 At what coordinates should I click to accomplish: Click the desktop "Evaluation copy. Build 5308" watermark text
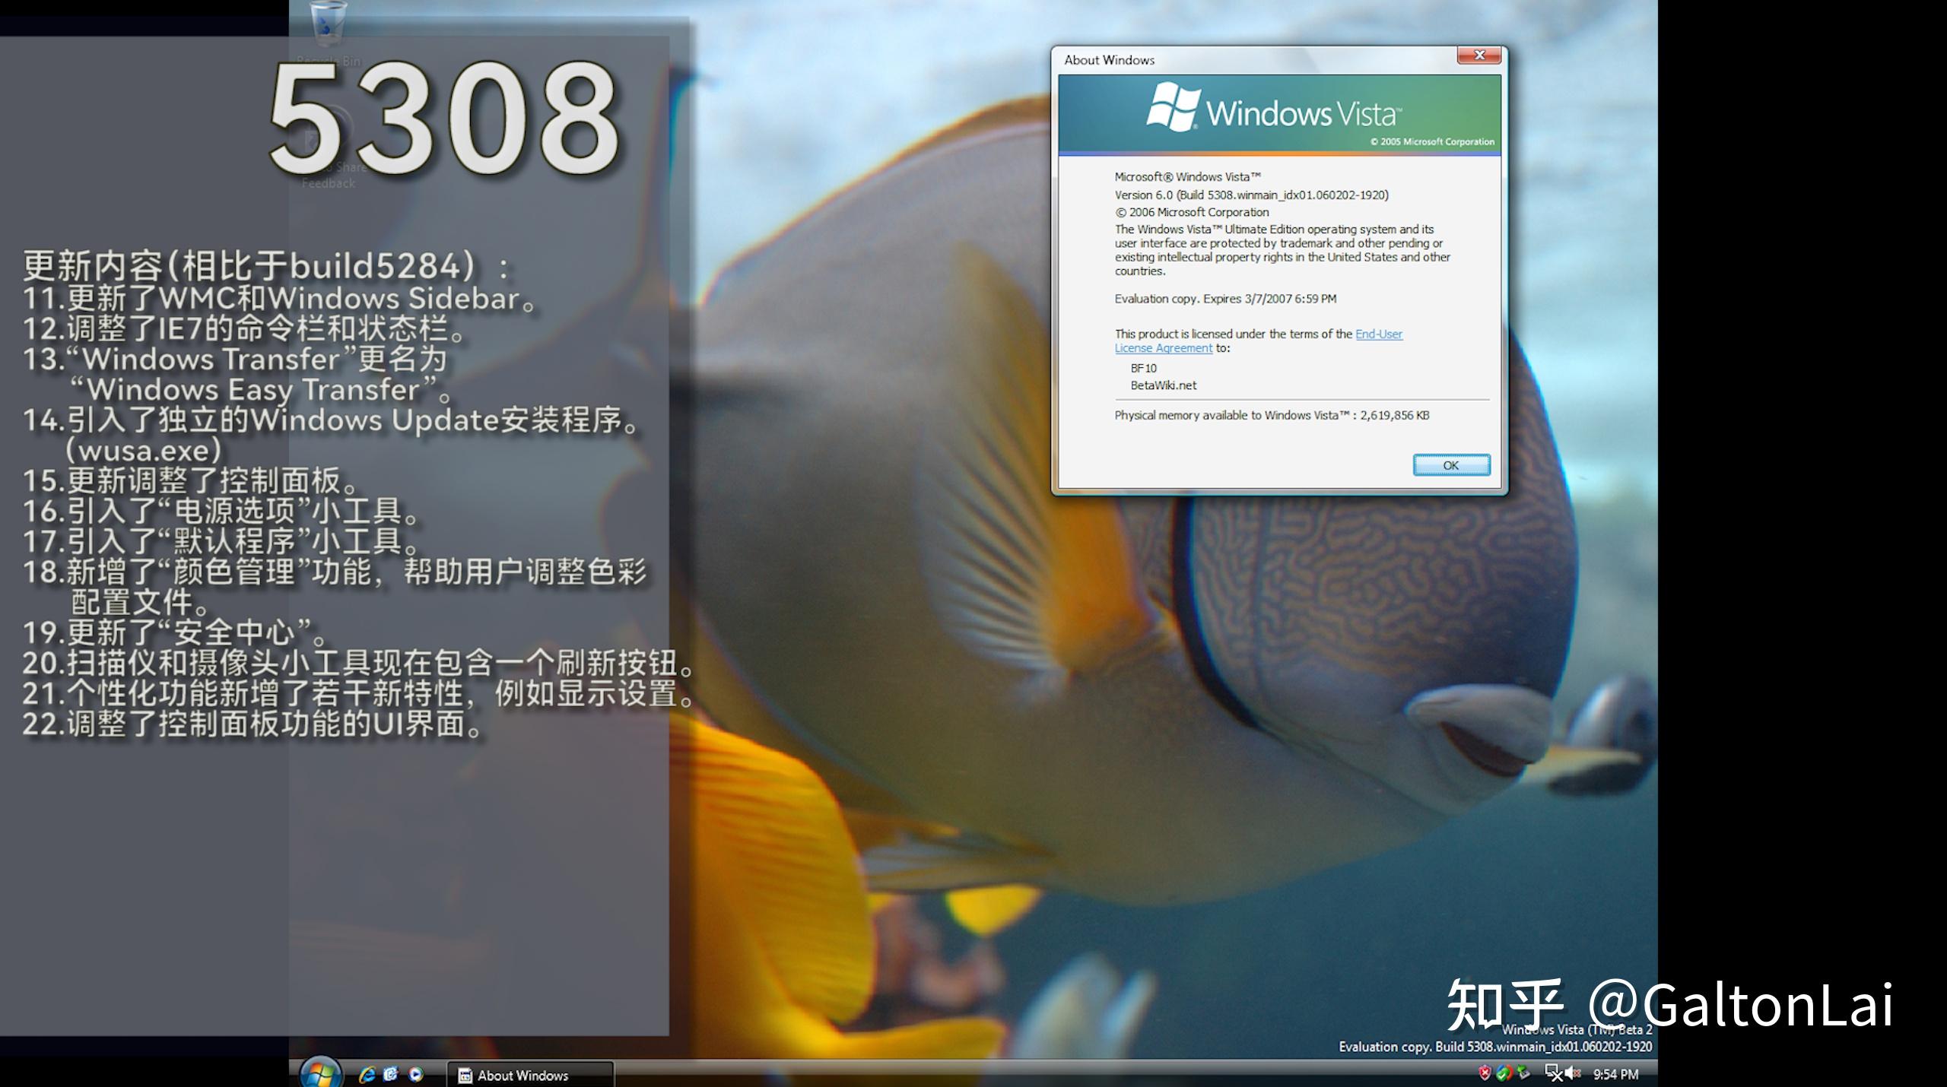tap(1495, 1047)
